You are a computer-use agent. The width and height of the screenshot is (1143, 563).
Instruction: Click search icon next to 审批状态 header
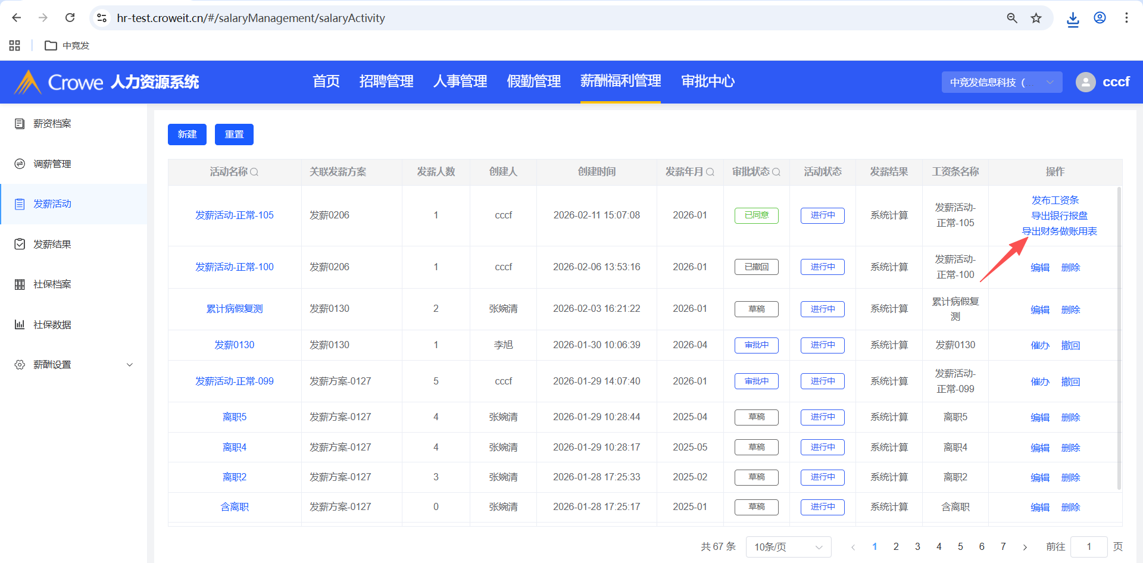pyautogui.click(x=776, y=172)
